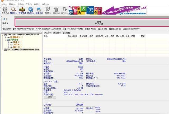The width and height of the screenshot is (169, 114).
Task: Open the 帮助(H) menu
Action: pos(45,4)
